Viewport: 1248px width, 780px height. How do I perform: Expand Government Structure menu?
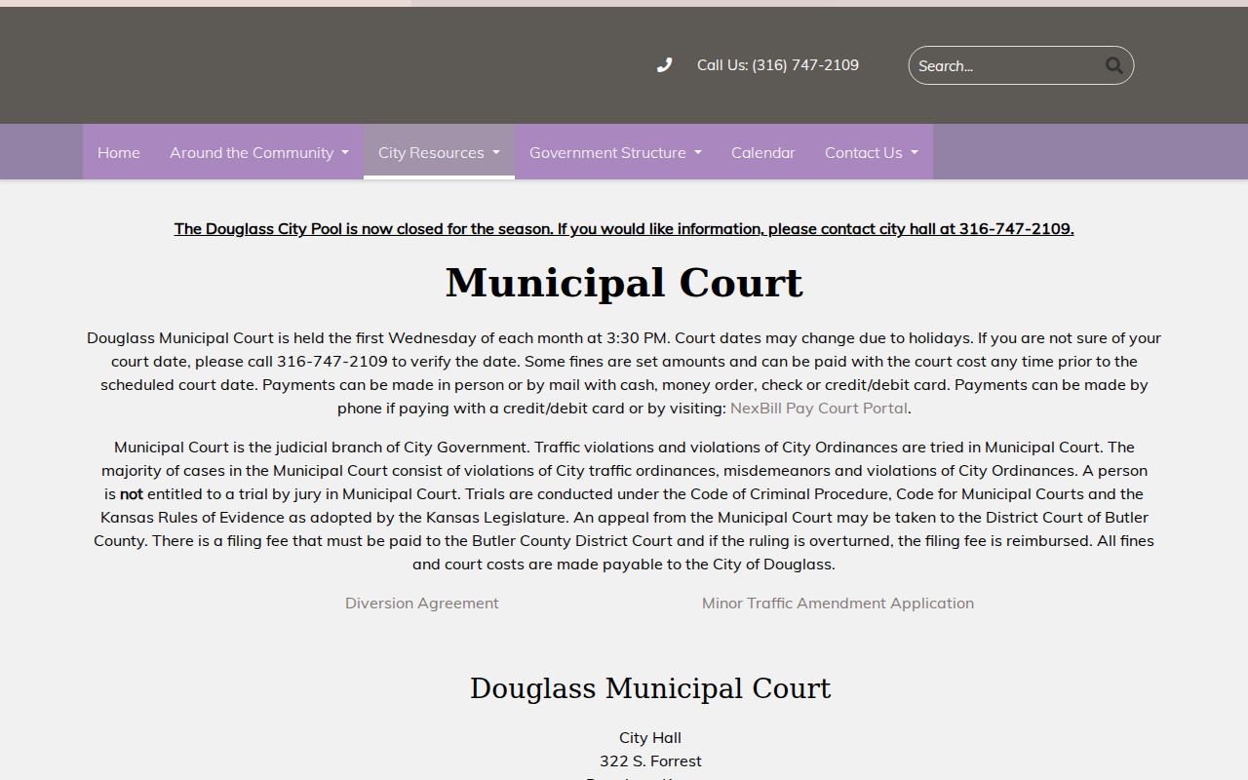tap(615, 152)
